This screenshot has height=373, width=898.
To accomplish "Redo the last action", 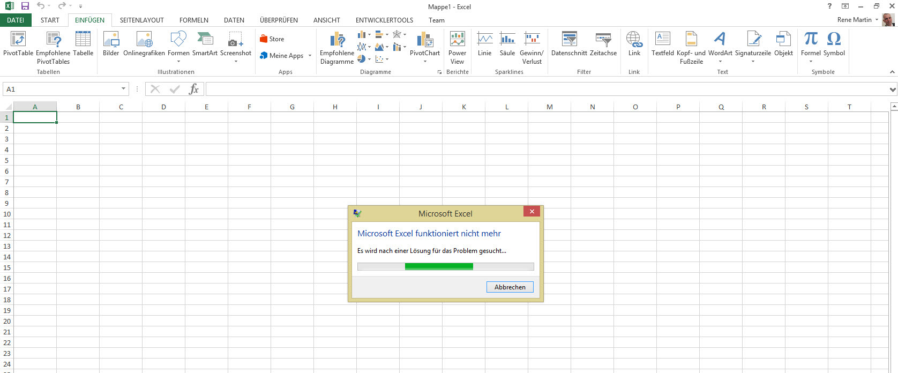I will (62, 6).
